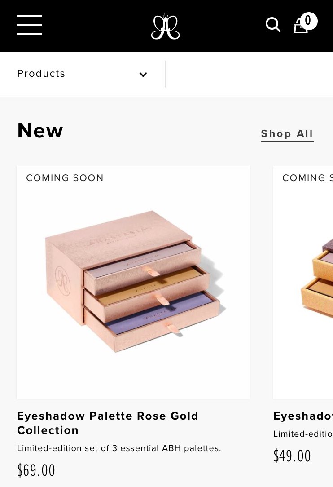Tap COMING SOON label on second card
This screenshot has width=333, height=487.
(x=307, y=178)
